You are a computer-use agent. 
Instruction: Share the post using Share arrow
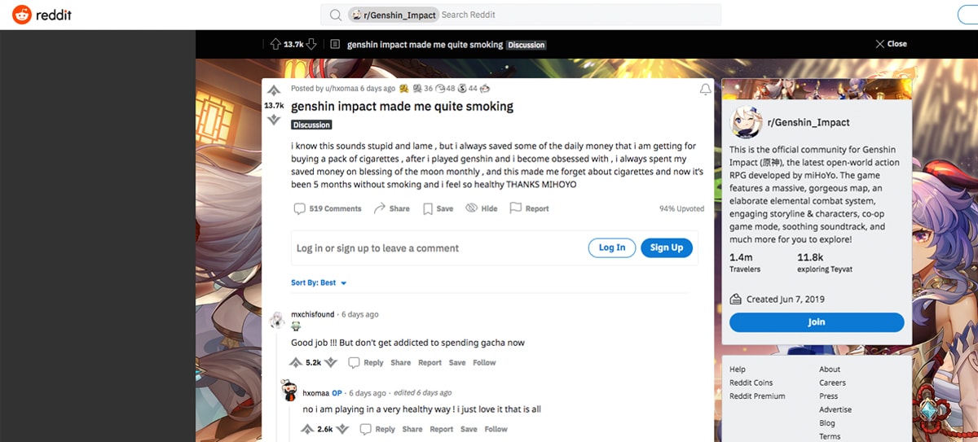380,208
